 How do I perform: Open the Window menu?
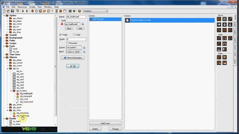[48, 7]
